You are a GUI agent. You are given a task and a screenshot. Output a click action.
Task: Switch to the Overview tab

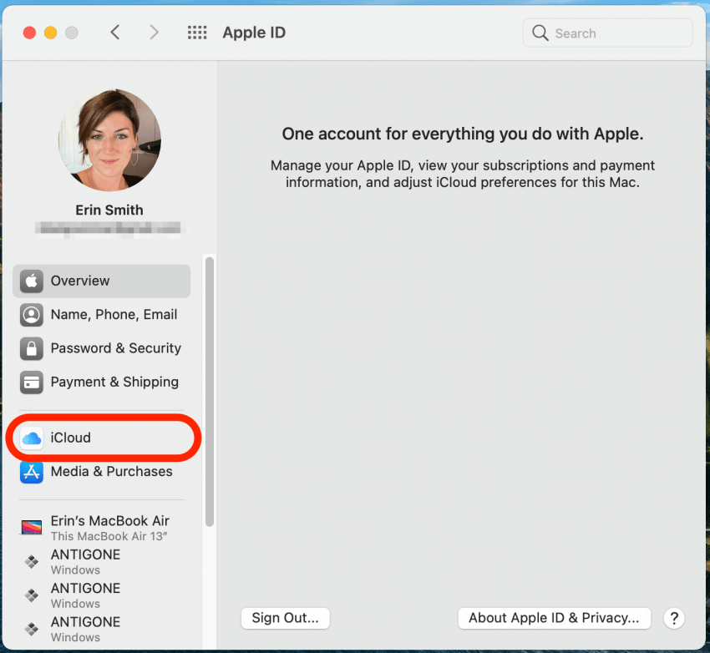tap(80, 281)
